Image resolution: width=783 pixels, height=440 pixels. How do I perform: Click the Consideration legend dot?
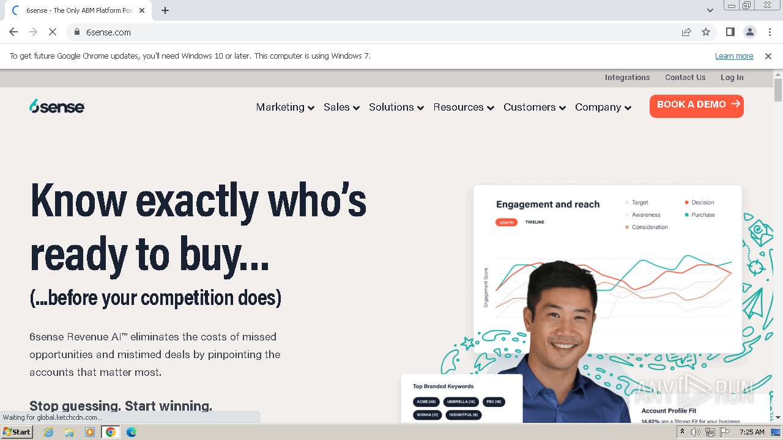627,227
